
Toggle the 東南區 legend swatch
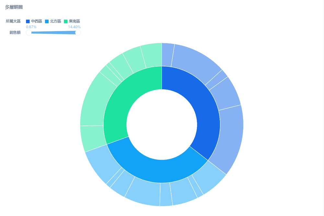pyautogui.click(x=66, y=21)
